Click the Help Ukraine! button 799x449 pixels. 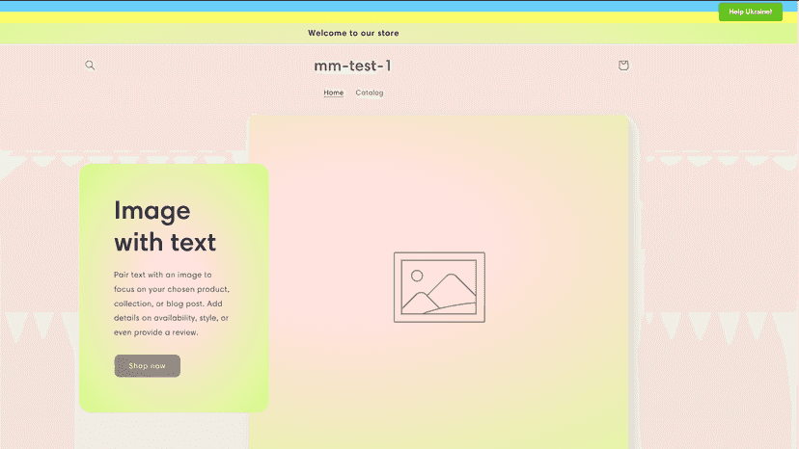pos(750,12)
